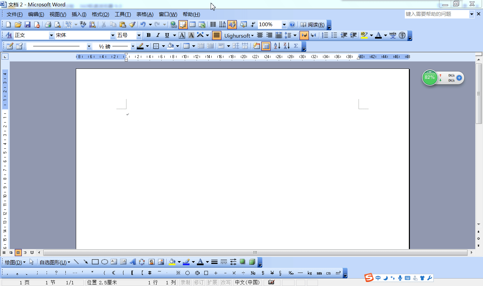Image resolution: width=483 pixels, height=286 pixels.
Task: Click the numbered list icon
Action: pos(325,35)
